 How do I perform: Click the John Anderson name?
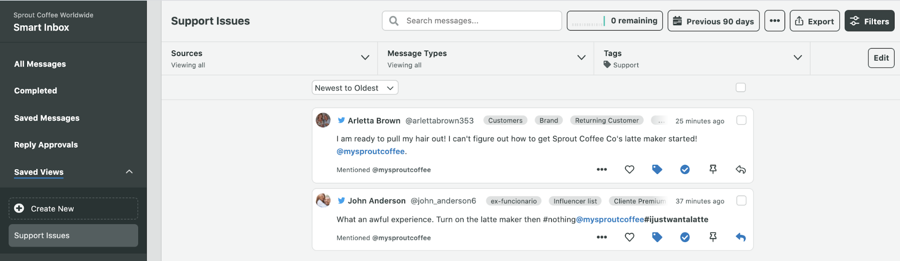click(x=377, y=201)
